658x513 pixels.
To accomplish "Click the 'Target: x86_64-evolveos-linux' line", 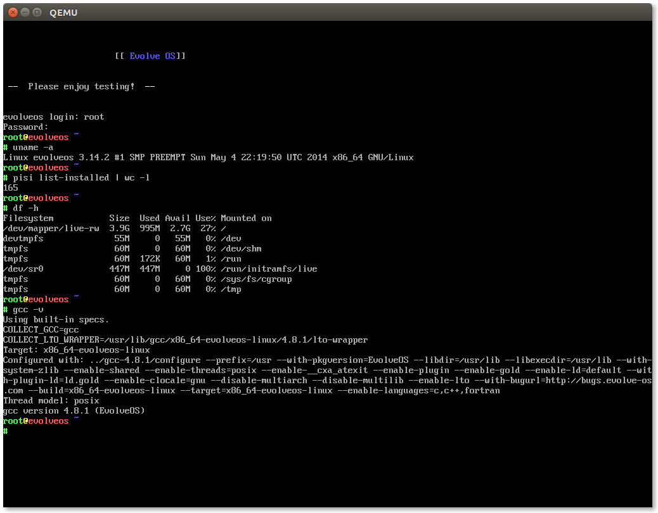I will click(76, 350).
